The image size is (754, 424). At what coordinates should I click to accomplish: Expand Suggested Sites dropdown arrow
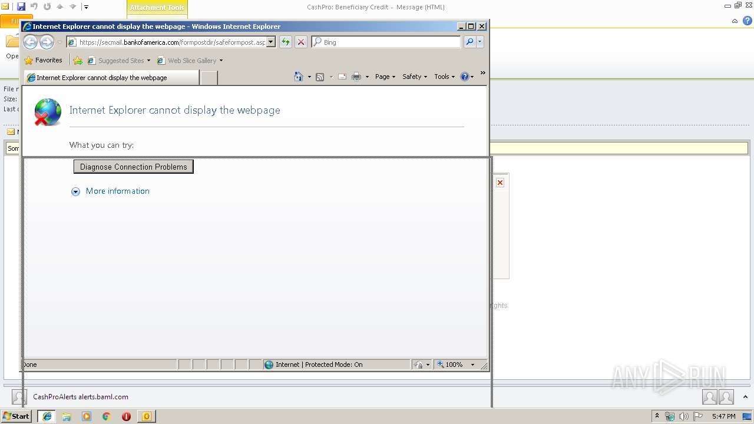tap(148, 61)
